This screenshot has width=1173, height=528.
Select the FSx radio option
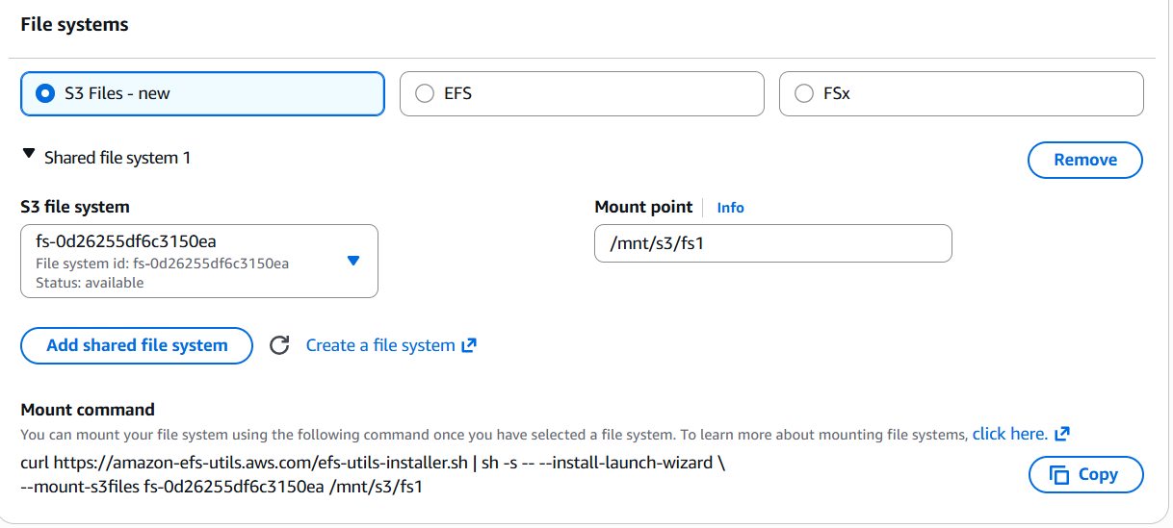point(804,93)
